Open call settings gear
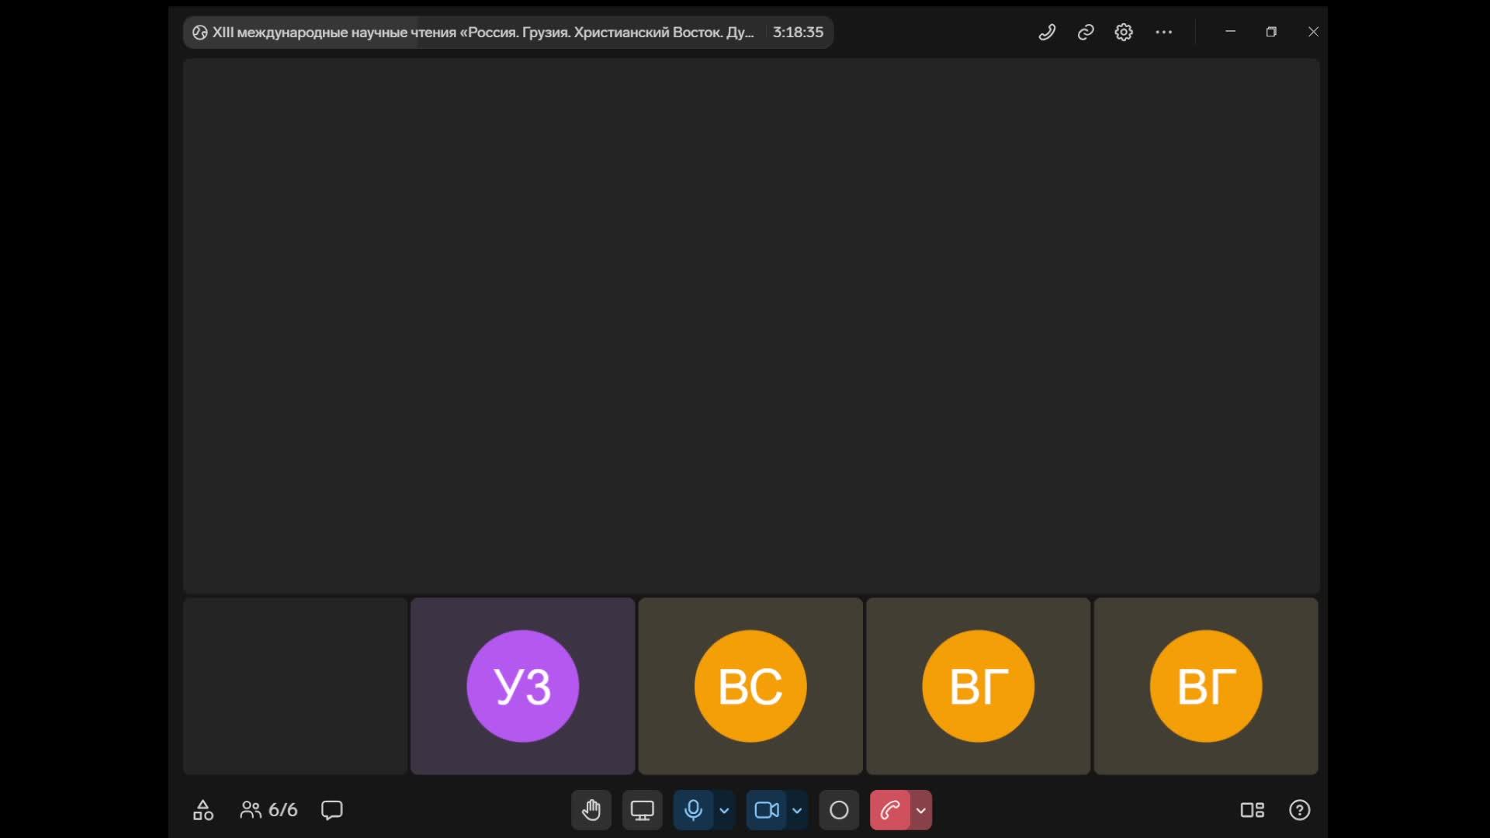Screen dimensions: 1490x838 coord(1124,32)
